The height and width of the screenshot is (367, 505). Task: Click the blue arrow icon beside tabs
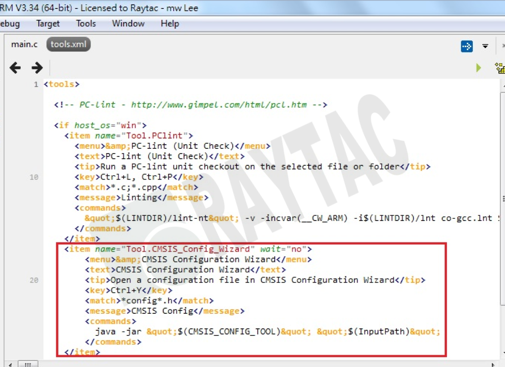[466, 46]
